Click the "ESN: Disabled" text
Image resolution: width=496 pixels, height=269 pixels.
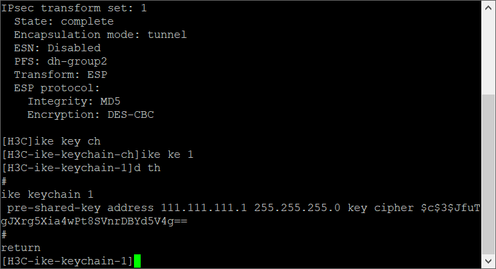(57, 48)
